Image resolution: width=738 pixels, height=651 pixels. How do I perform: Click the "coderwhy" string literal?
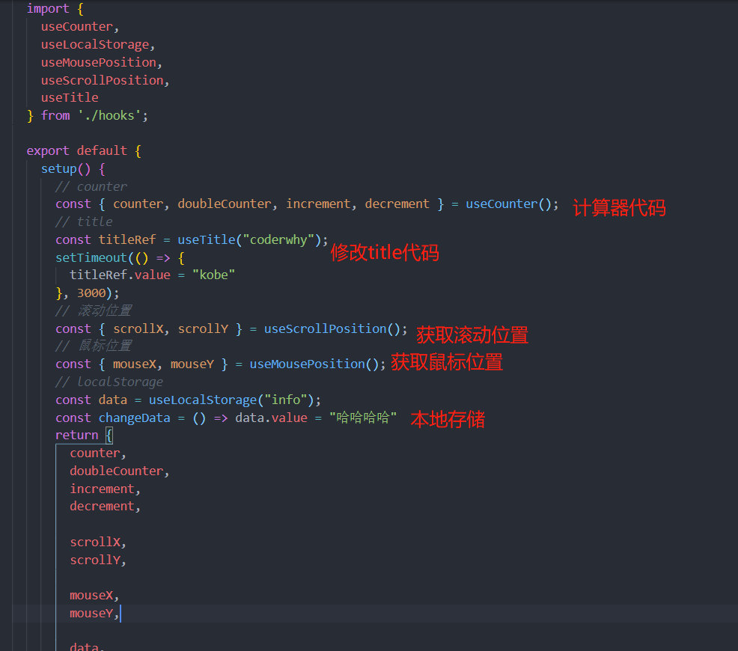click(278, 240)
